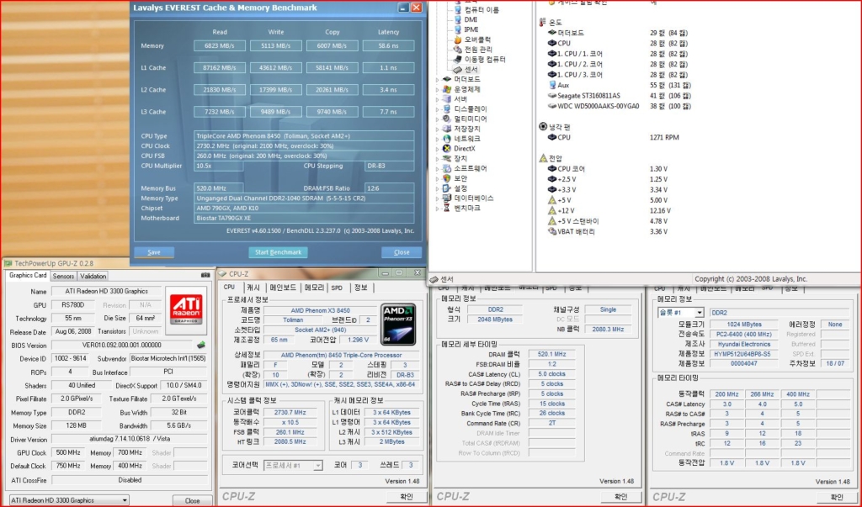Open the 메모리 tab in CPU-Z
This screenshot has height=507, width=862.
315,288
